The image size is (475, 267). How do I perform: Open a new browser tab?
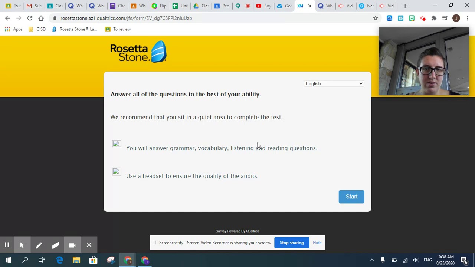(405, 6)
